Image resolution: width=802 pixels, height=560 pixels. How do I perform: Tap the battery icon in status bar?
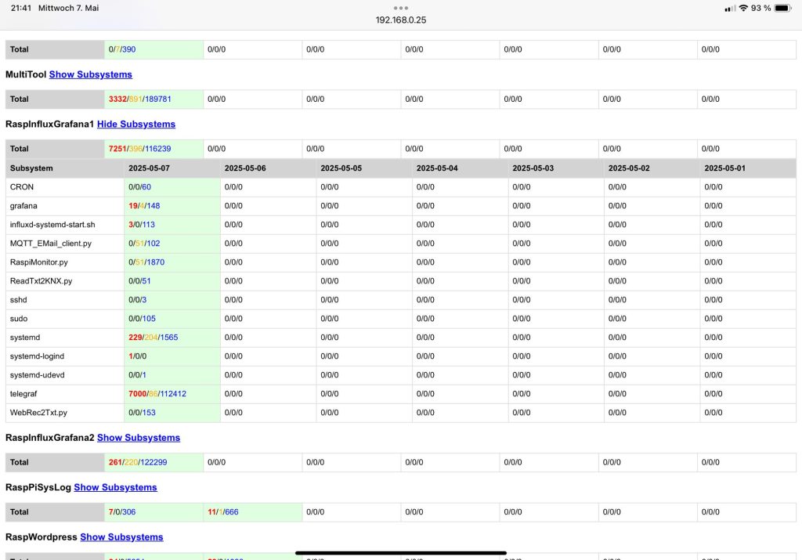[782, 8]
